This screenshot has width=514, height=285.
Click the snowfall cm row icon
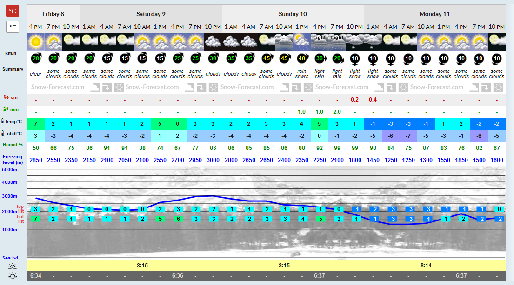click(7, 97)
